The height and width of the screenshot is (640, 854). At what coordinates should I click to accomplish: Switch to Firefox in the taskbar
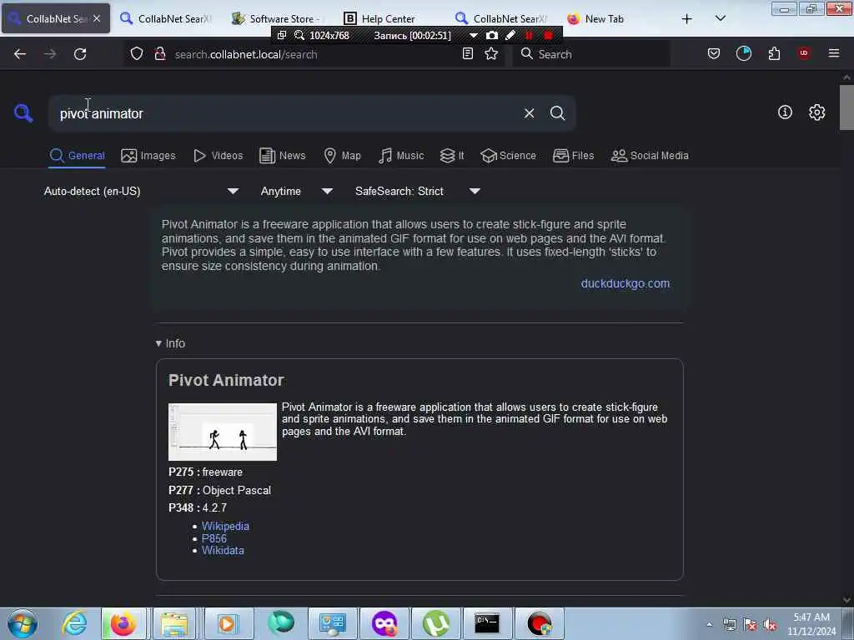pos(123,623)
